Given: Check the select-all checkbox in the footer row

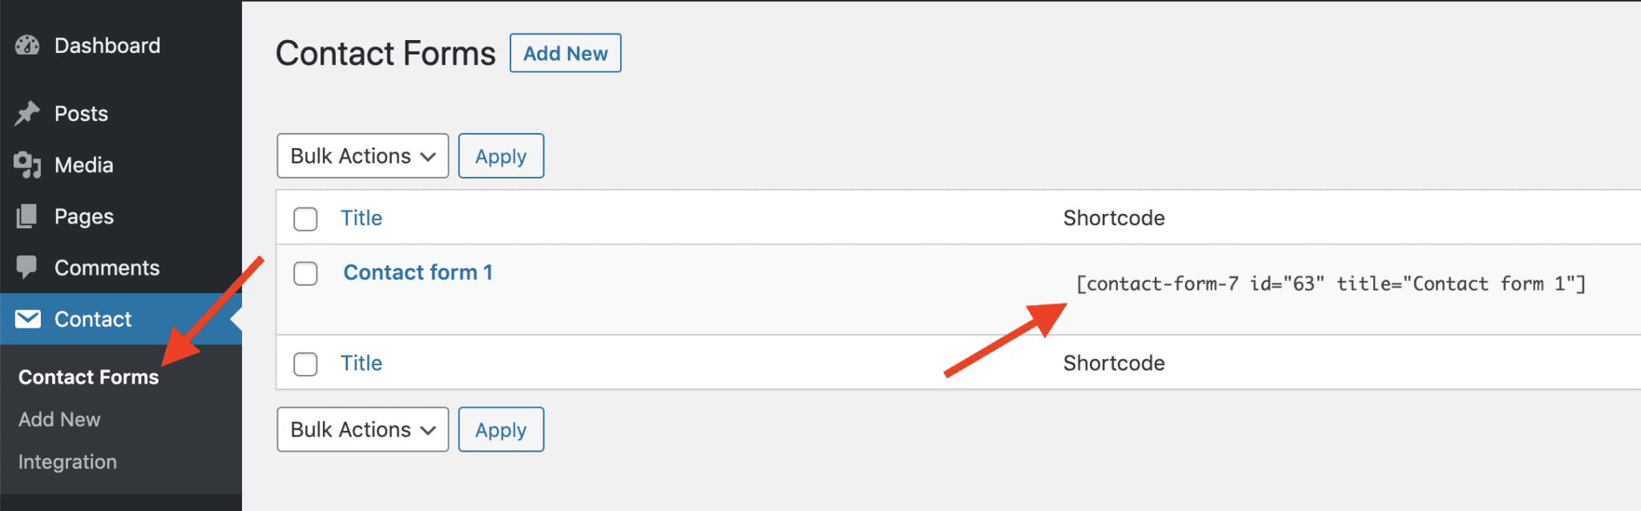Looking at the screenshot, I should [x=305, y=364].
